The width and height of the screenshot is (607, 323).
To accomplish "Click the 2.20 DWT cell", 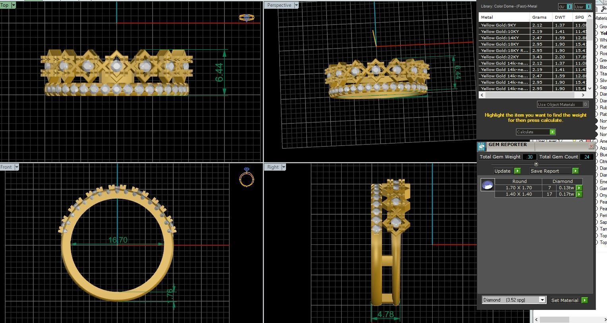I will point(563,57).
